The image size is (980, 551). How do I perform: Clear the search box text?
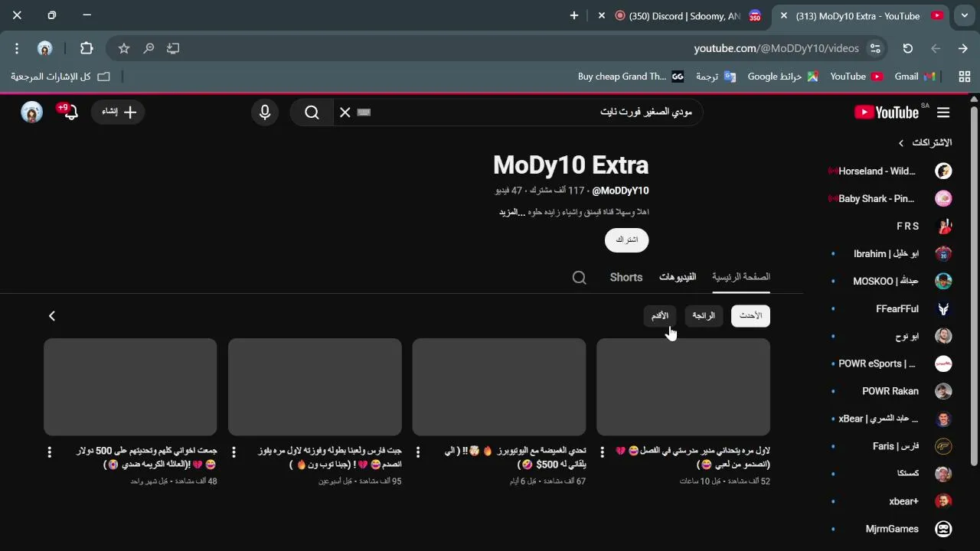point(345,112)
